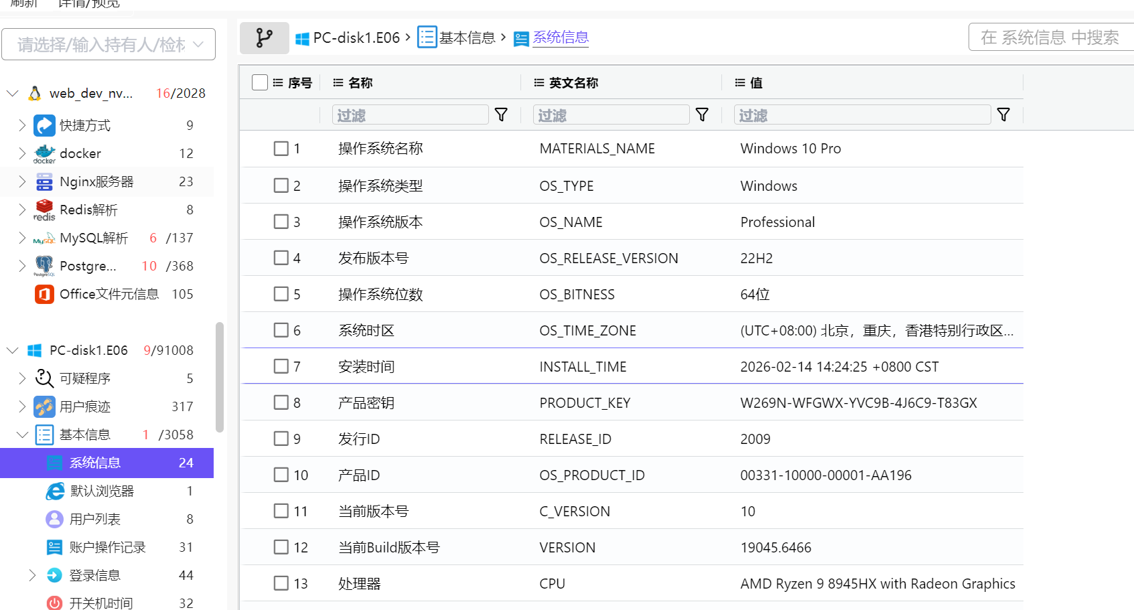Select the 账户操作记录 tree item

(x=107, y=547)
